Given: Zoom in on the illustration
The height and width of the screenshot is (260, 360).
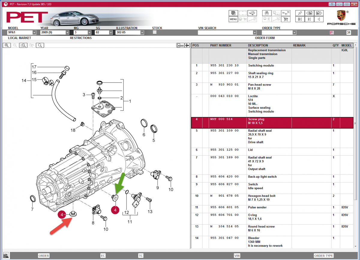Looking at the screenshot, I should [x=7, y=45].
